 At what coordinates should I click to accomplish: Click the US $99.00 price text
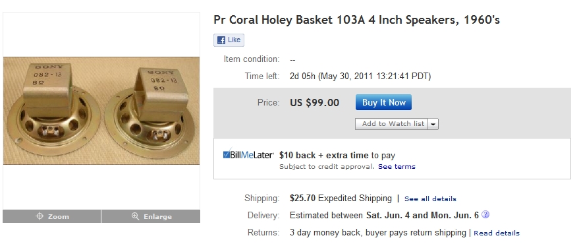click(315, 102)
